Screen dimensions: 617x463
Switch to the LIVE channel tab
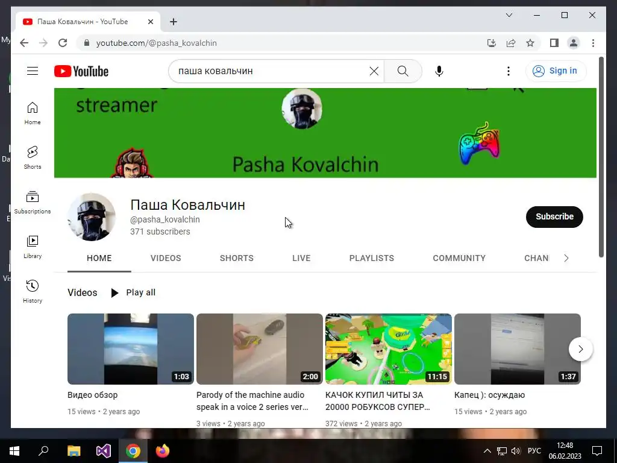[301, 258]
